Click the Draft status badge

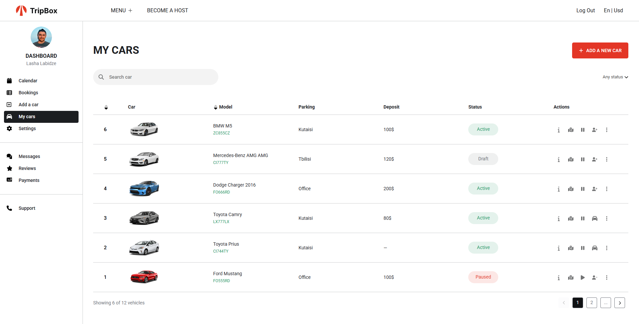(483, 159)
